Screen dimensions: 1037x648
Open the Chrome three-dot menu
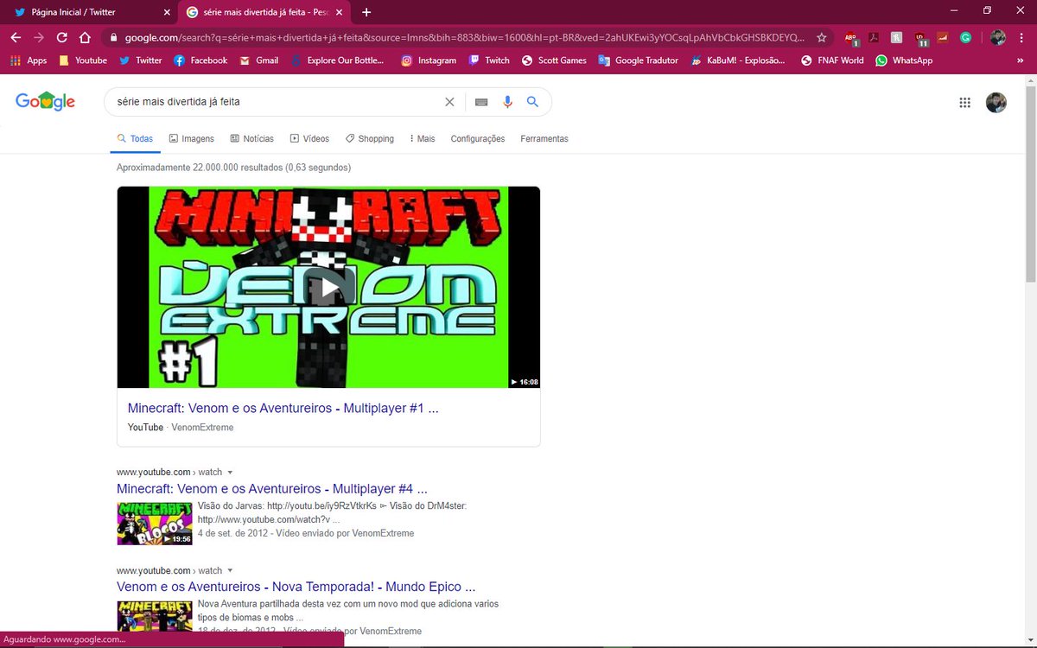pos(1021,37)
